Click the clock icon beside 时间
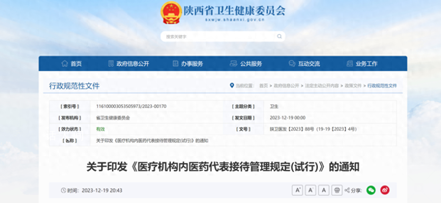 63,190
